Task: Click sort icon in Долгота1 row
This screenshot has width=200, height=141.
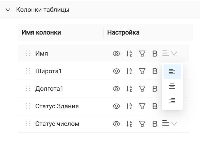Action: (129, 89)
